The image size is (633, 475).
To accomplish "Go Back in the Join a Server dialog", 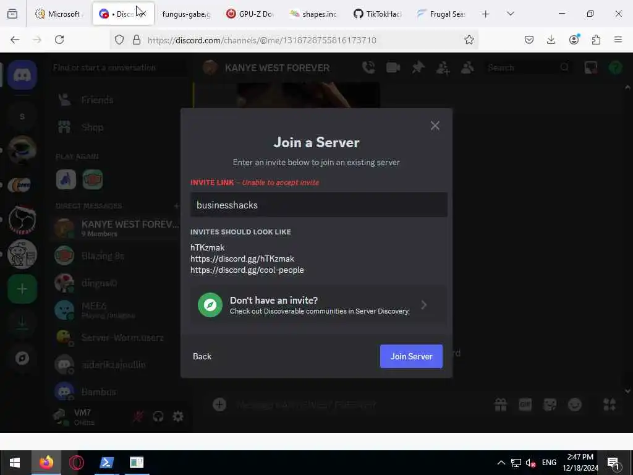I will (202, 356).
